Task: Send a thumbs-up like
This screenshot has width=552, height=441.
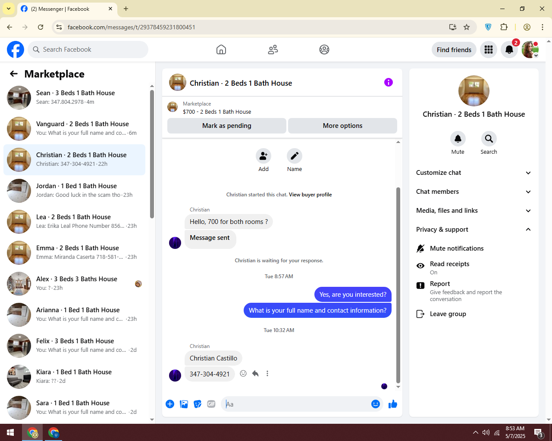Action: [393, 404]
